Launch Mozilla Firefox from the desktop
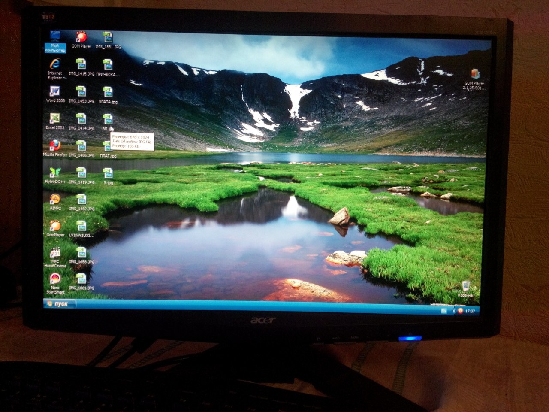 55,145
